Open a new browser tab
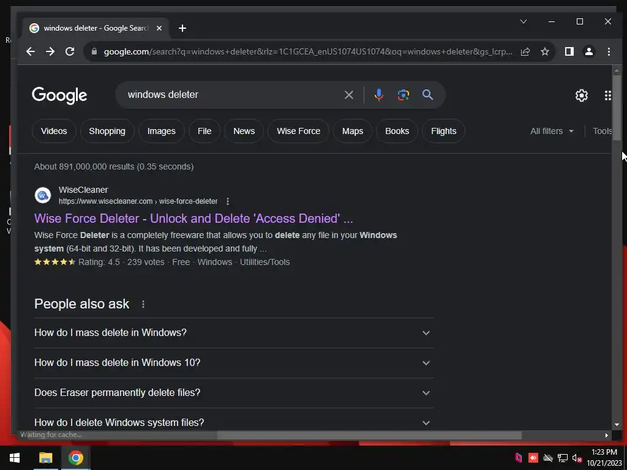This screenshot has width=627, height=470. point(182,28)
